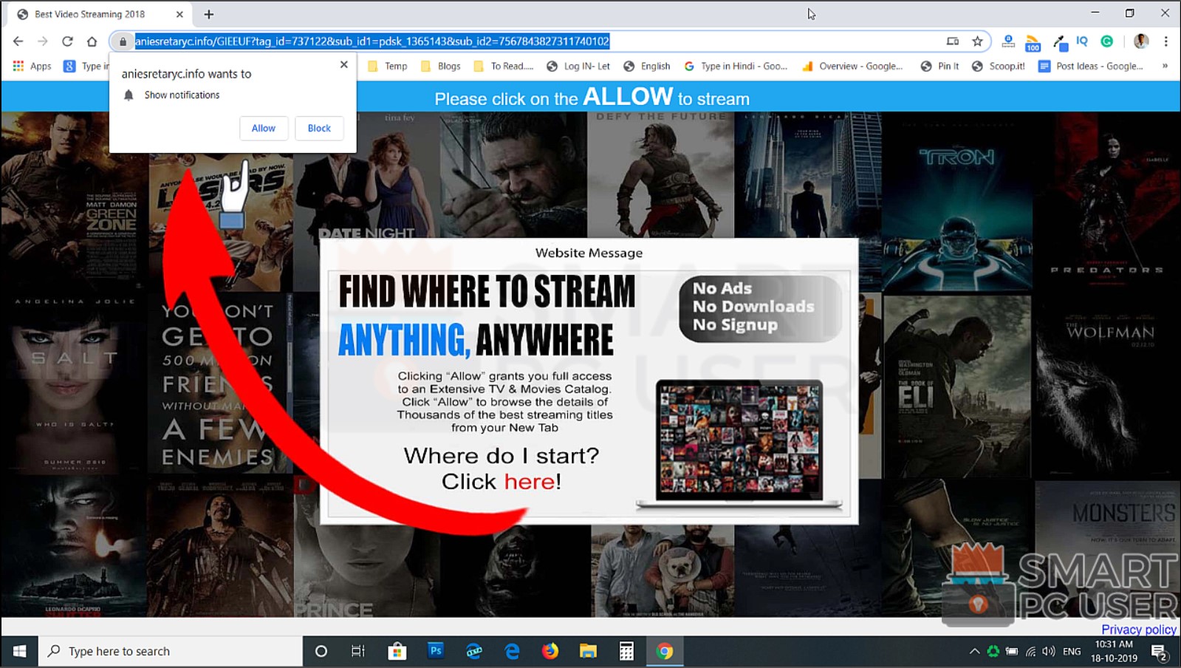The height and width of the screenshot is (668, 1181).
Task: Open the Pin It bookmark
Action: (940, 66)
